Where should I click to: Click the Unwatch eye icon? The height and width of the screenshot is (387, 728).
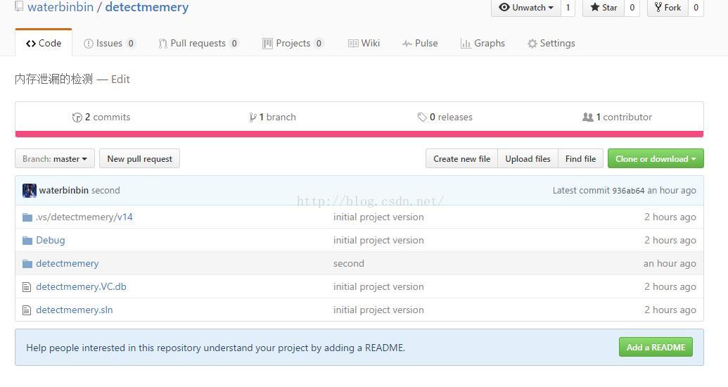click(504, 7)
